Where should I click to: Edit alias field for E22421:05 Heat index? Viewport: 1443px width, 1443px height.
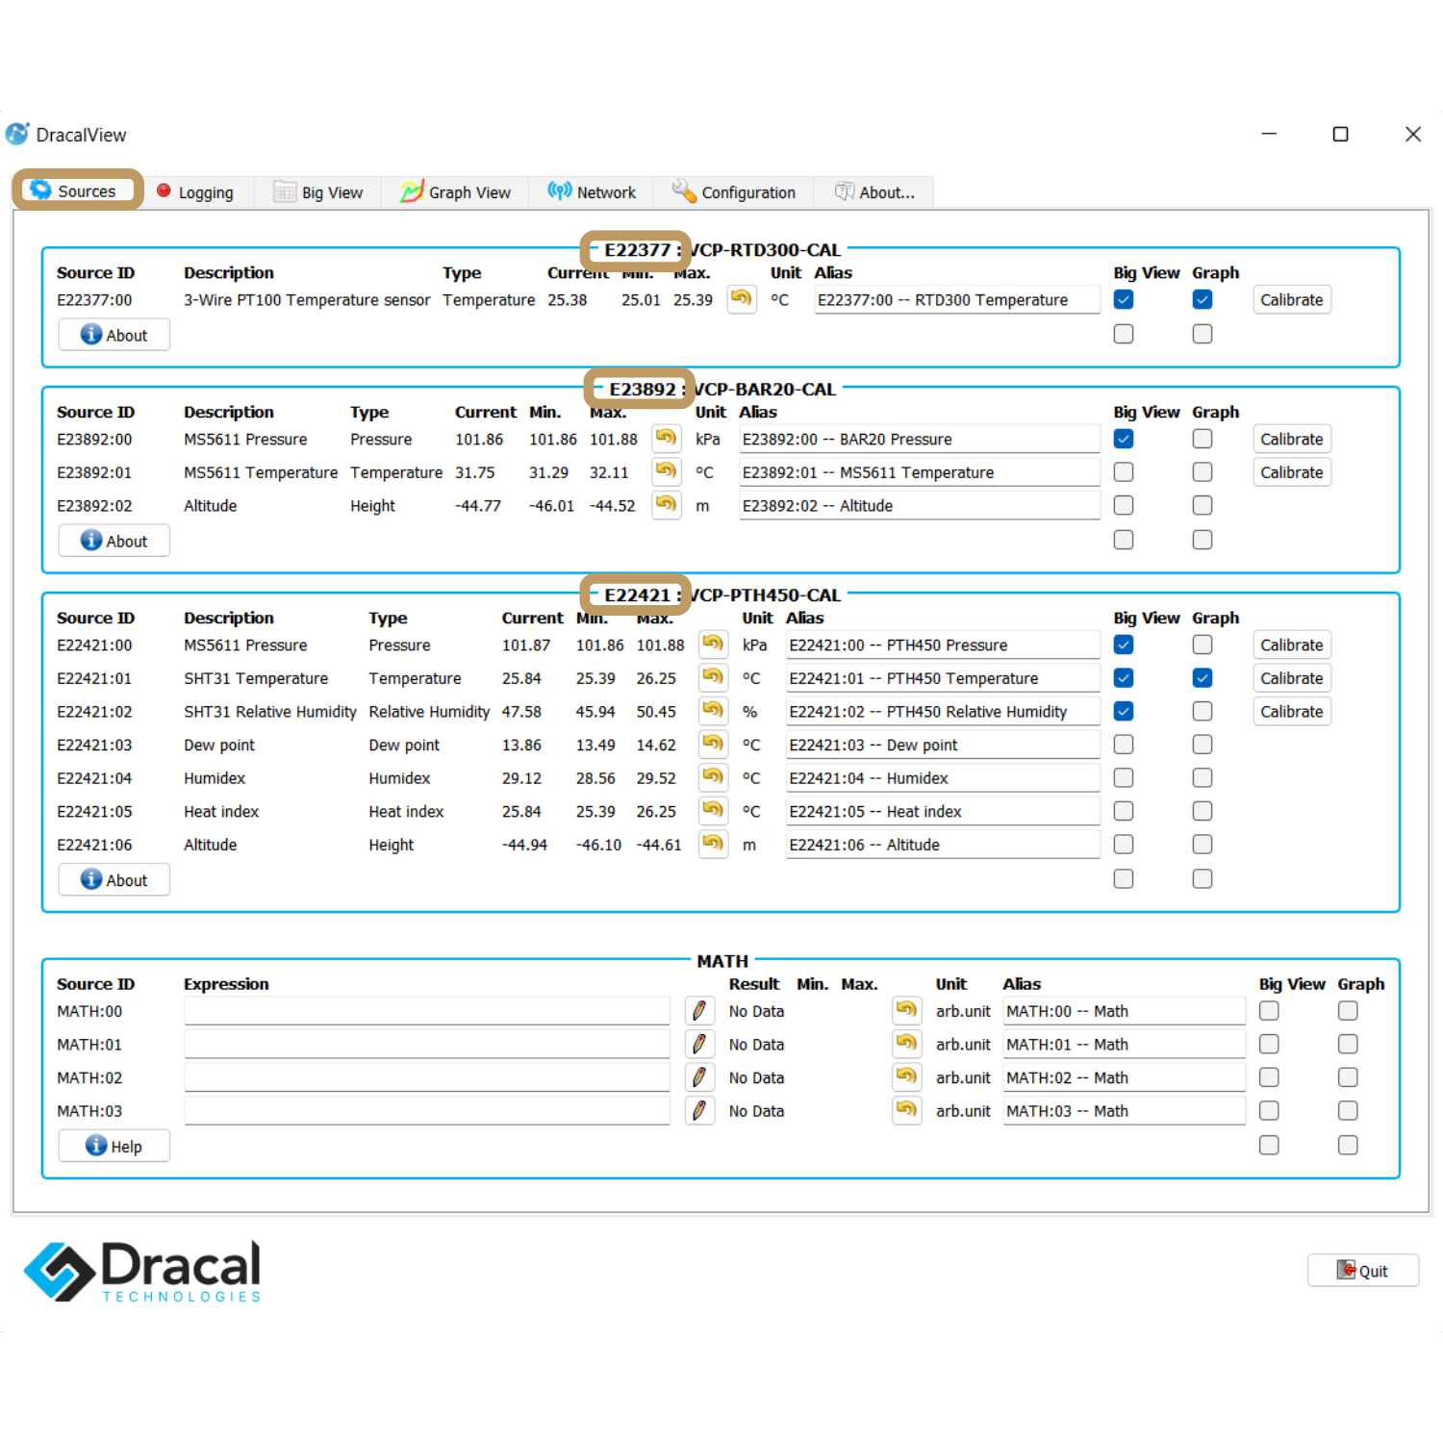[x=943, y=812]
